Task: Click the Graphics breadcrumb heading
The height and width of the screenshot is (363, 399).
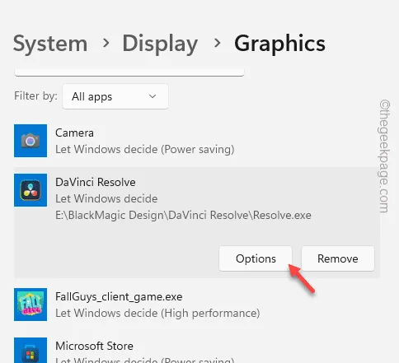Action: pyautogui.click(x=279, y=44)
